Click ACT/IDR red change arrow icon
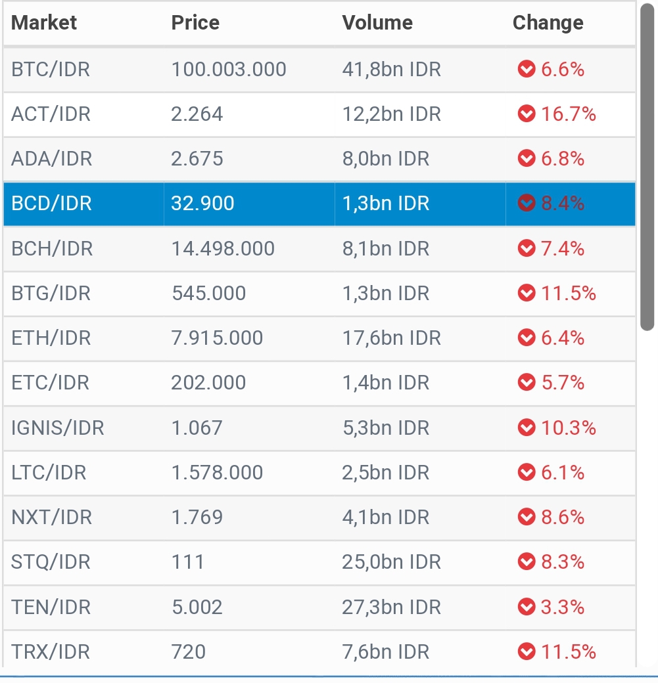 [x=527, y=114]
